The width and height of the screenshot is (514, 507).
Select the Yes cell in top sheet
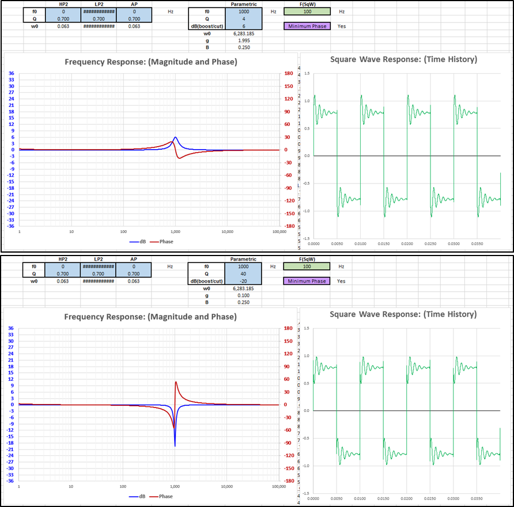(342, 26)
